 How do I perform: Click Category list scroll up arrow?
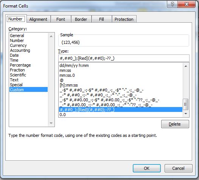pyautogui.click(x=51, y=36)
